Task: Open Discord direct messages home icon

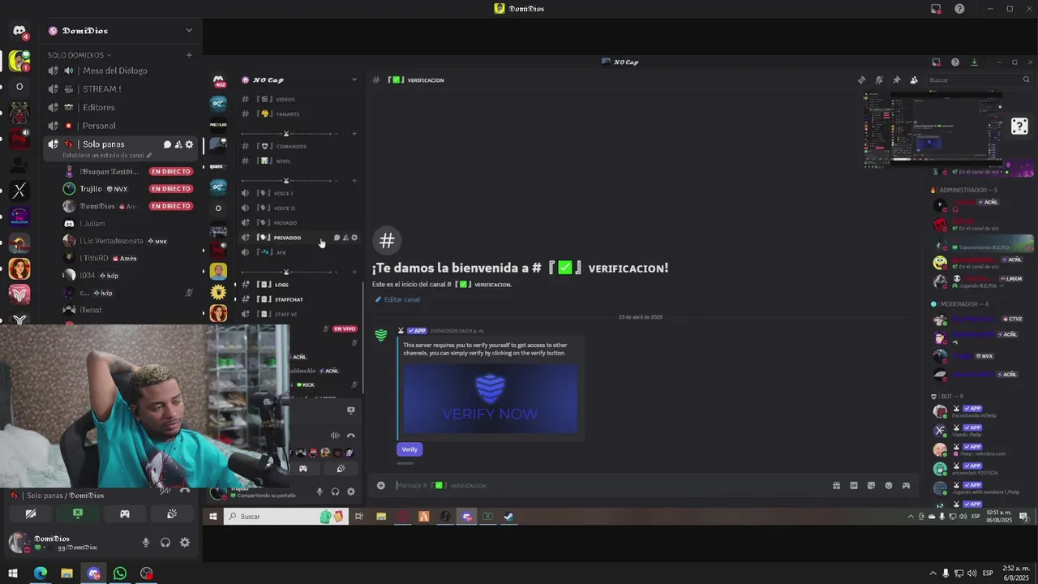Action: pos(19,31)
